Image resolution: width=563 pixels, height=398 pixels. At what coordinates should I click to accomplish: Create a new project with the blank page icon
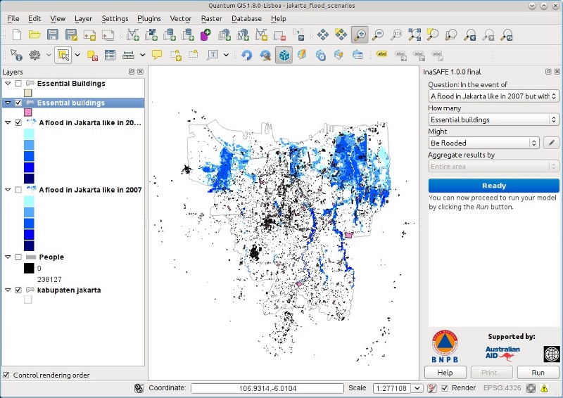tap(16, 35)
